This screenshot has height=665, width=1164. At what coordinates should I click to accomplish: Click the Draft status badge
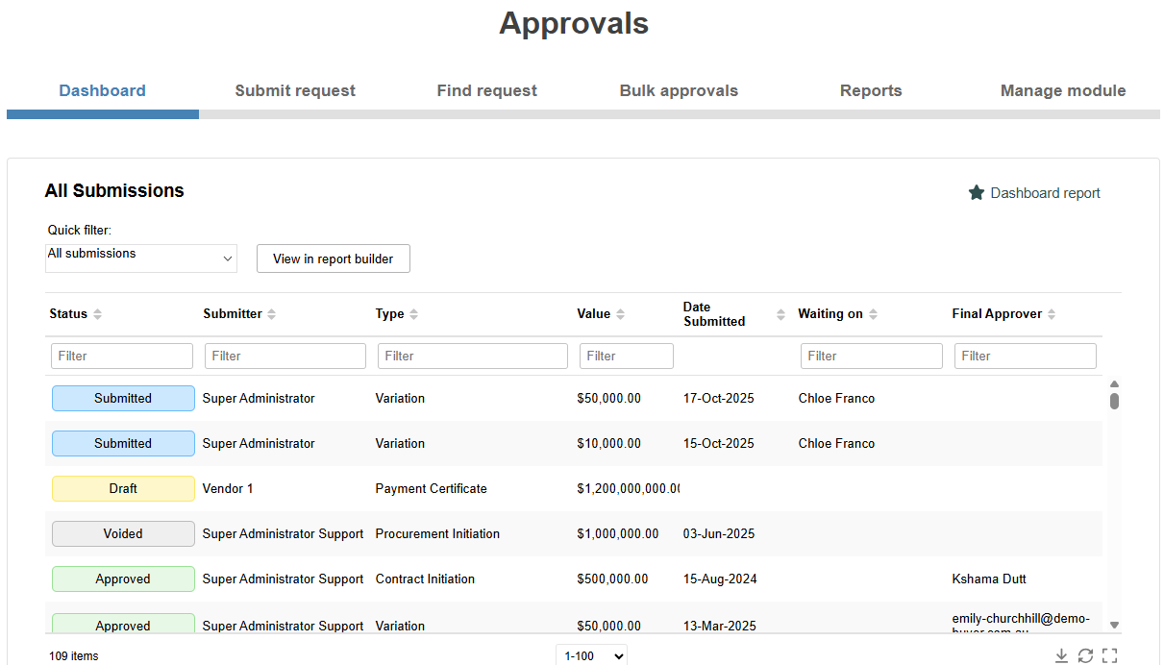(x=123, y=488)
